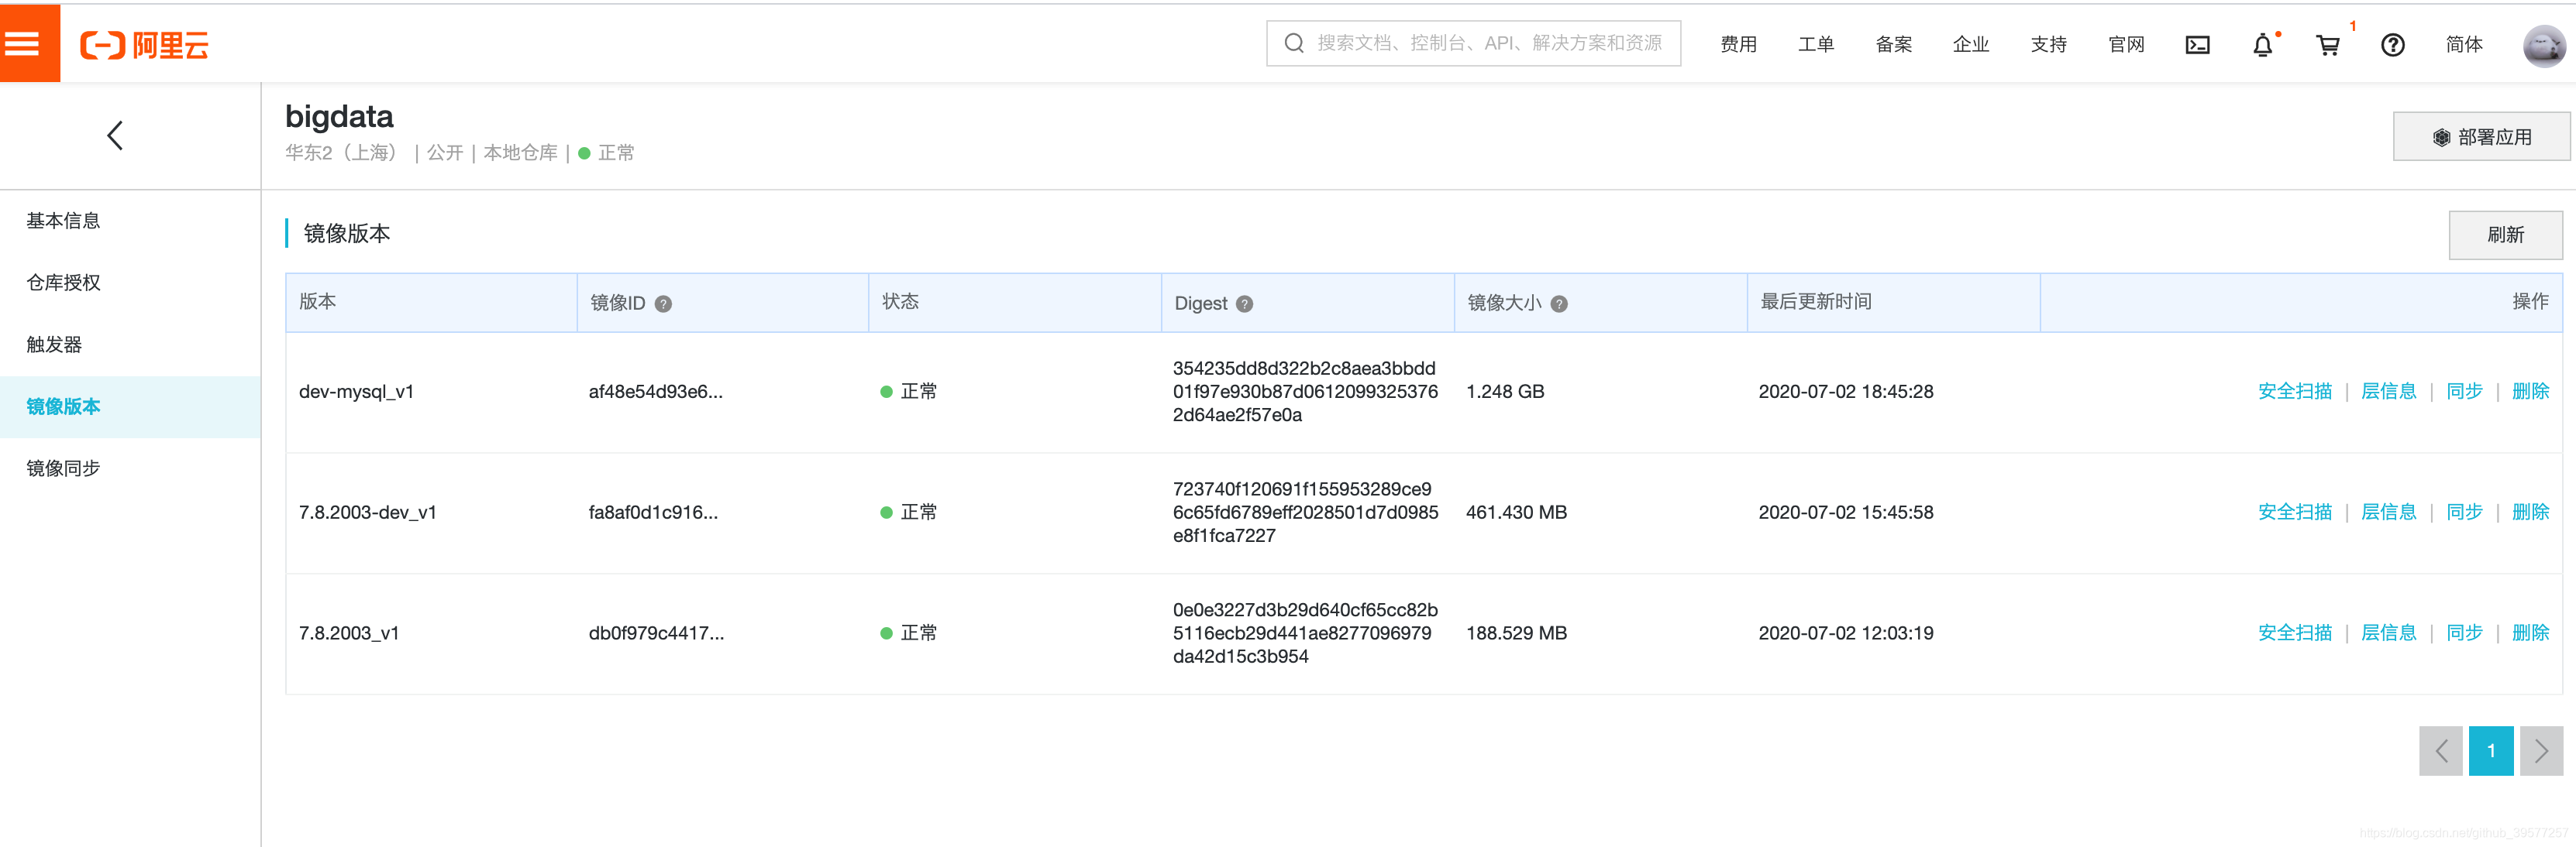Click the Alibaba Cloud logo
The height and width of the screenshot is (847, 2576).
click(144, 45)
